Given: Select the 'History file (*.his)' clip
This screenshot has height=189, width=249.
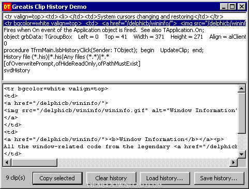Looking at the screenshot, I should [125, 57].
